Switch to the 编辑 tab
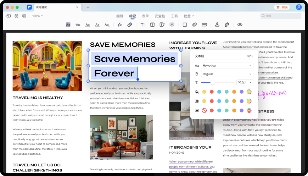Viewport: 308px width, 176px height. (120, 16)
